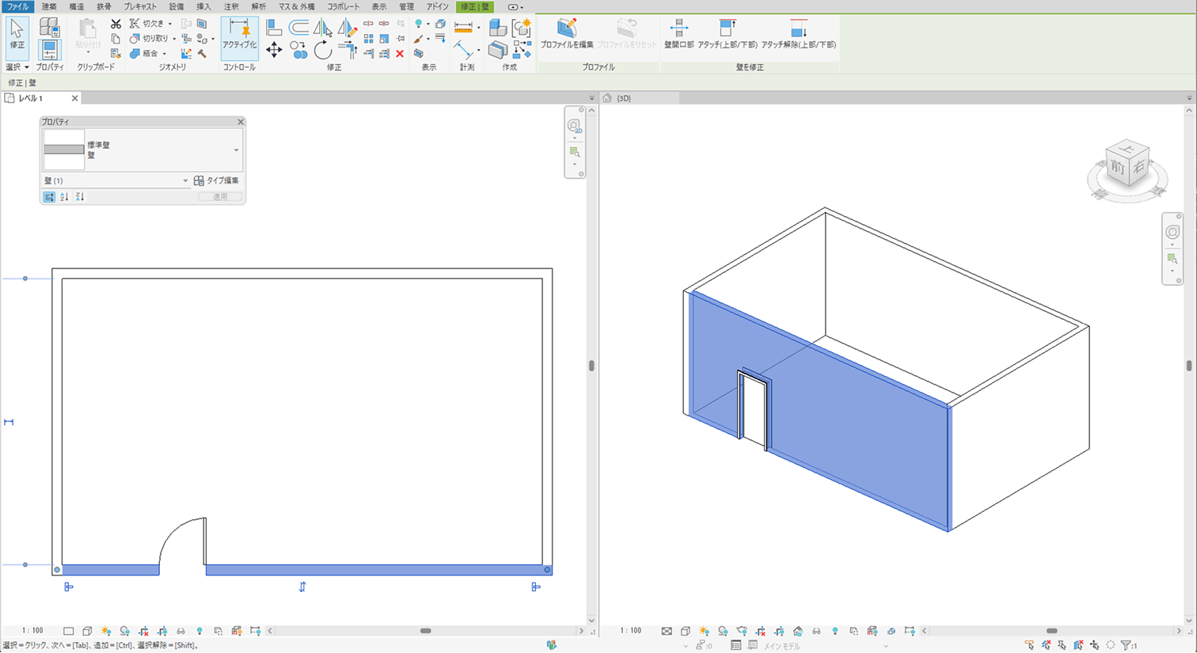Select the Rotate tool in the ribbon
1197x653 pixels.
click(322, 51)
